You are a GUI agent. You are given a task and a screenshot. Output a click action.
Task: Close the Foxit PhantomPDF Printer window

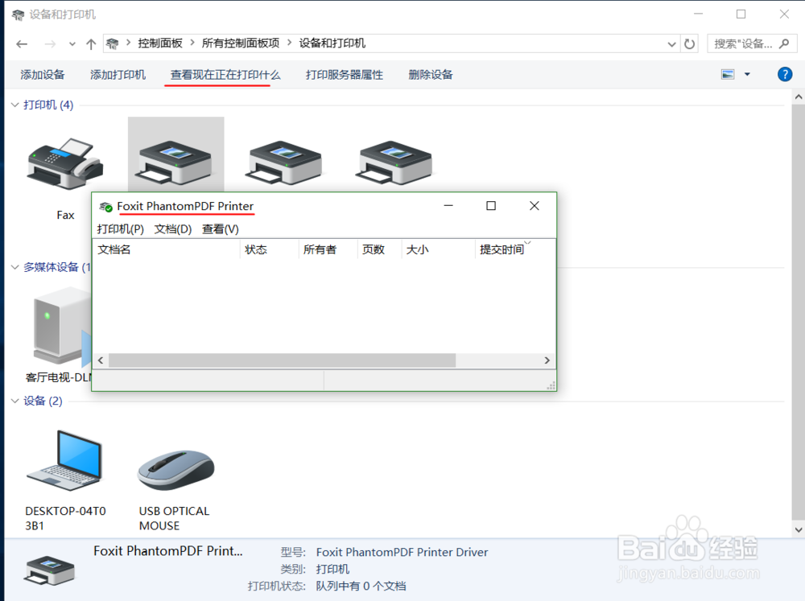coord(534,206)
